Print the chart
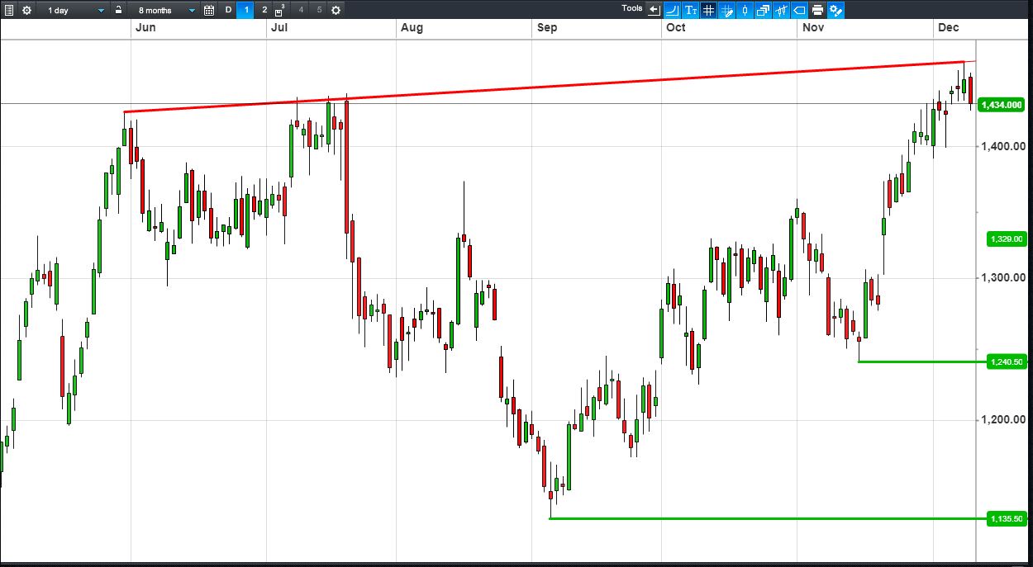1033x567 pixels. click(817, 10)
